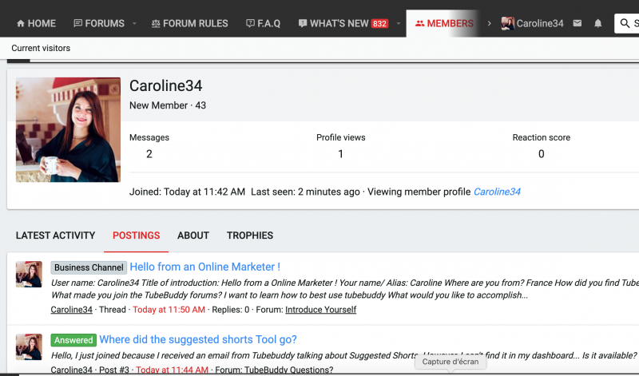Click avatar beside Hello from Online Marketer post
Viewport: 639px width, 376px height.
29,274
